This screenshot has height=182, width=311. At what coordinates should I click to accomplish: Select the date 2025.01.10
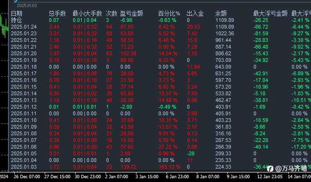point(24,120)
